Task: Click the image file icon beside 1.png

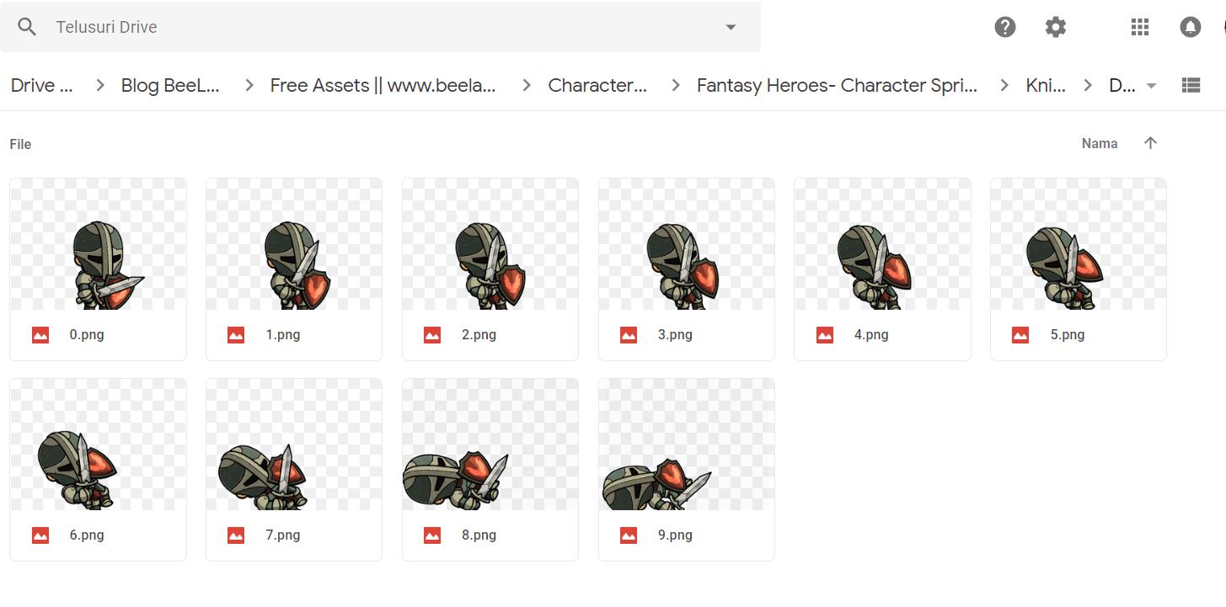Action: 236,335
